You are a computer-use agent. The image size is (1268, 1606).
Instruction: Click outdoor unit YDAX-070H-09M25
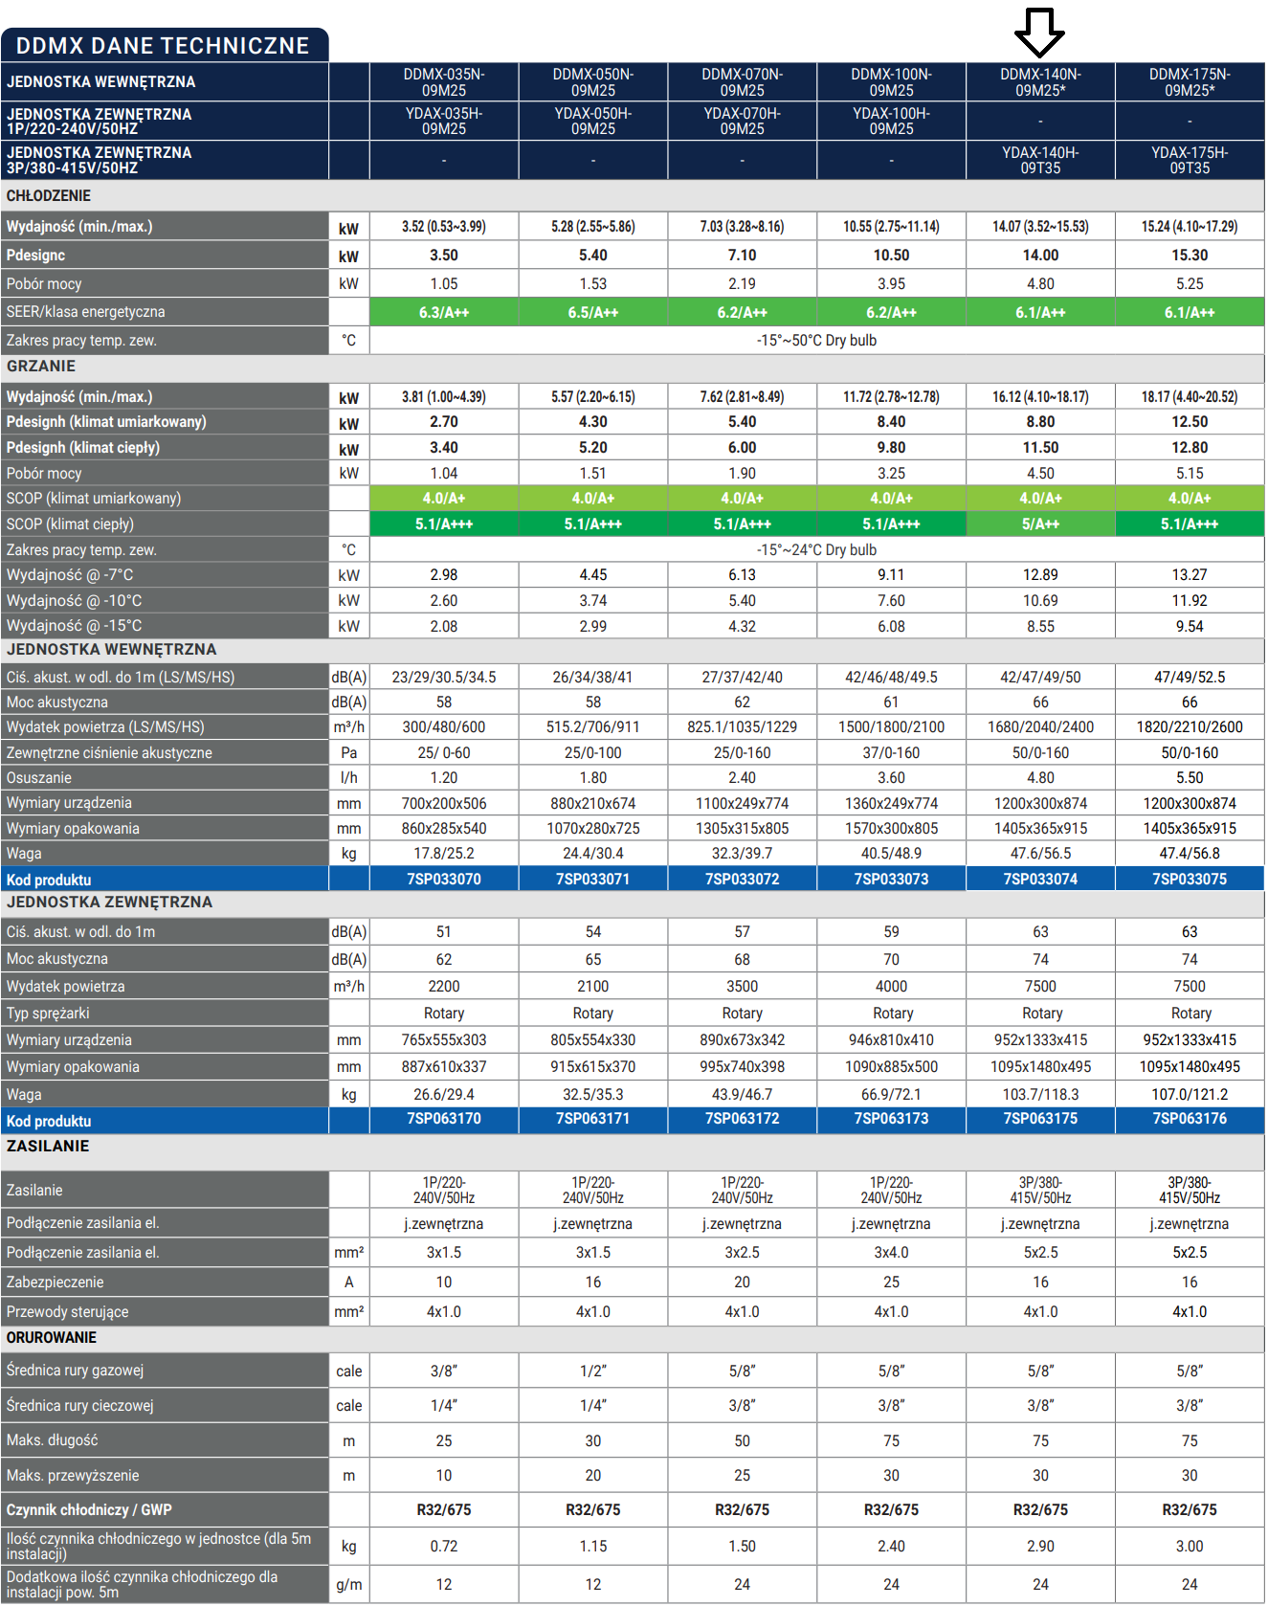coord(743,121)
